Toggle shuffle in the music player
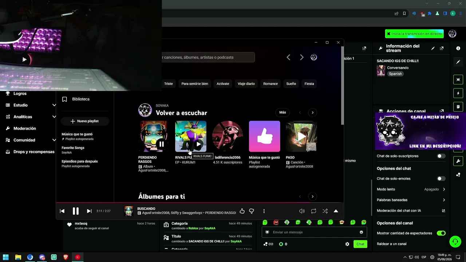Viewport: 466px width, 262px height. pos(325,211)
